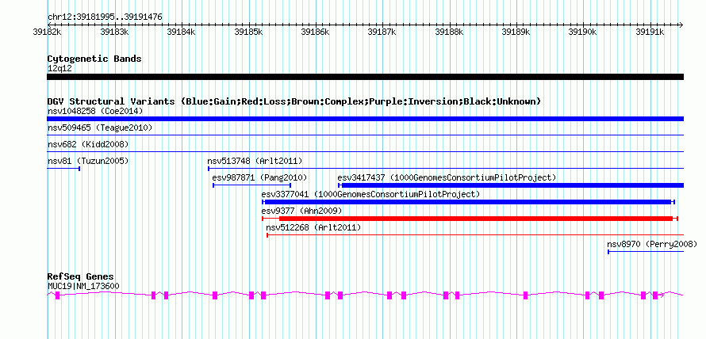706x339 pixels.
Task: Open the esv9377 (Ahn2009) label
Action: tap(301, 211)
